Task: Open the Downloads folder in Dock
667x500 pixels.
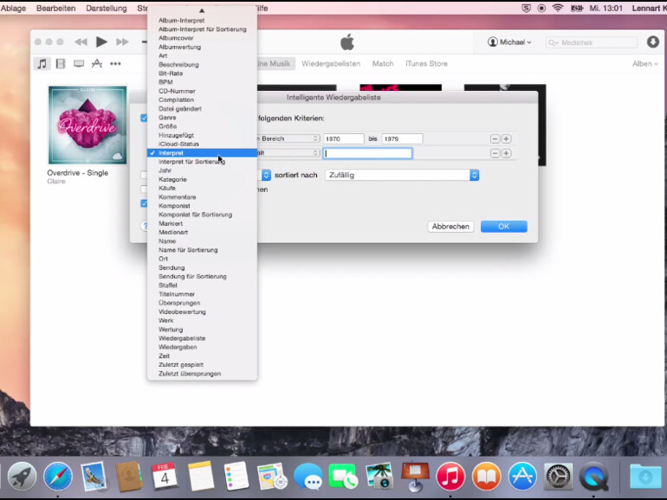Action: click(x=645, y=476)
